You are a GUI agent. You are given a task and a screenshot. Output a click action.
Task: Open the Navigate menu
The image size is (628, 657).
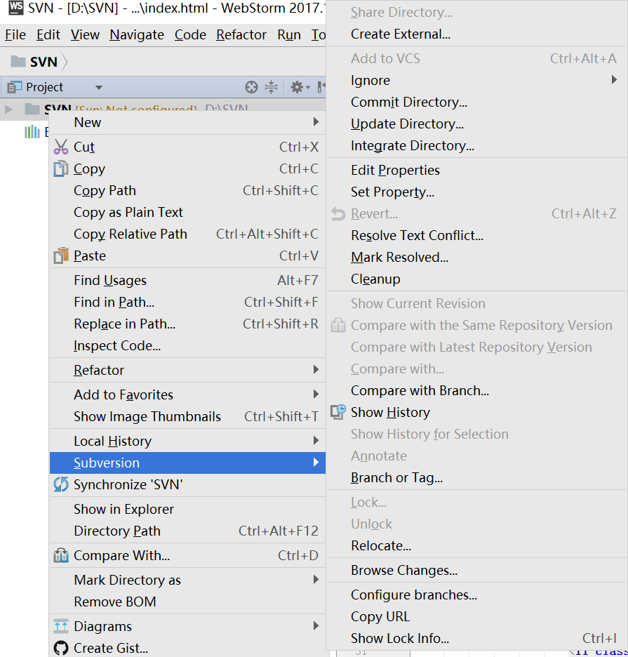(137, 35)
